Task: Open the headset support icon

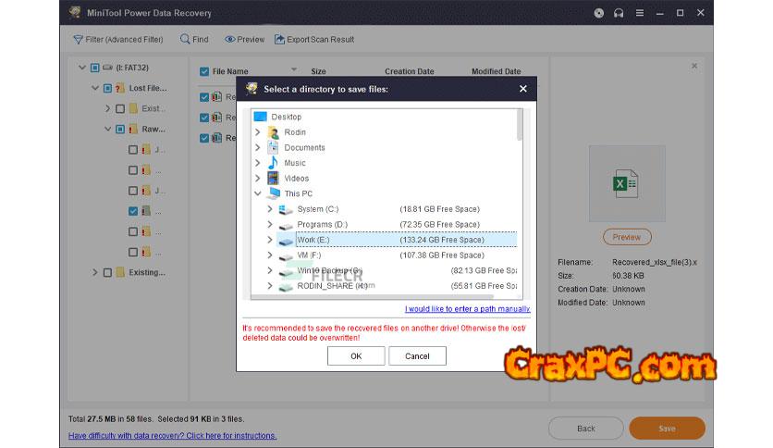Action: point(619,13)
